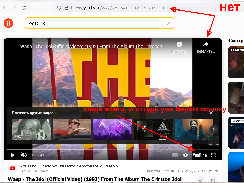Select the Ataraxia suggested video thumbnail
This screenshot has height=183, width=244.
(153, 129)
